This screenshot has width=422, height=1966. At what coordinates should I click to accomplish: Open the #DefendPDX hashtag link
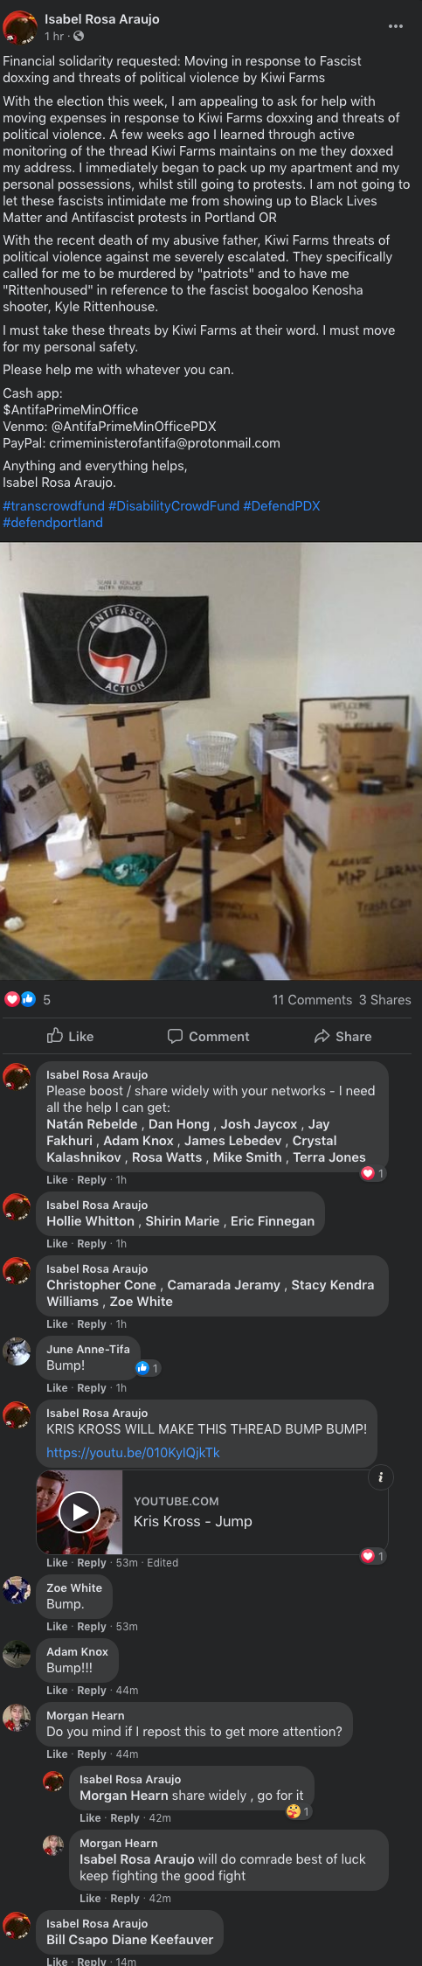pyautogui.click(x=281, y=506)
